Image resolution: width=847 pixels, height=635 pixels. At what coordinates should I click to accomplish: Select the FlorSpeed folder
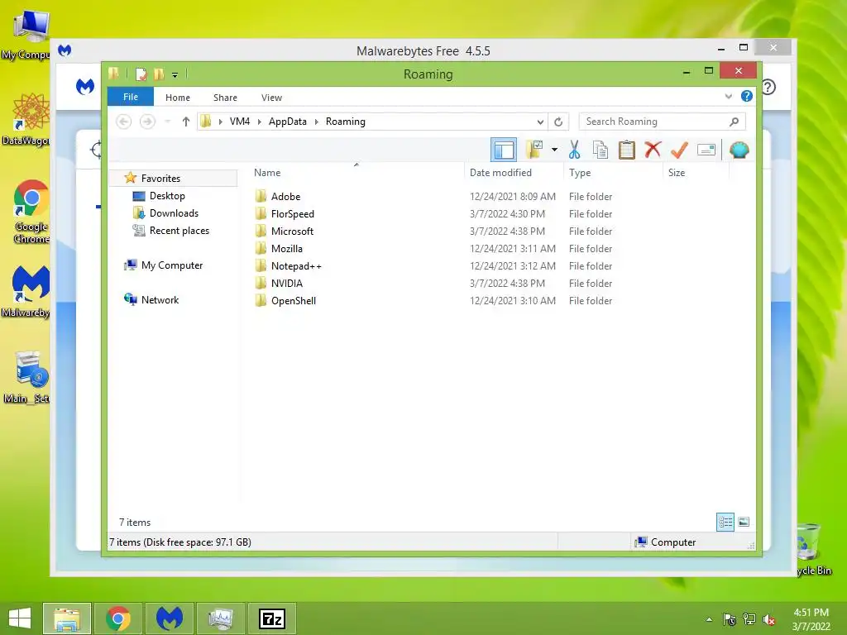(x=292, y=214)
